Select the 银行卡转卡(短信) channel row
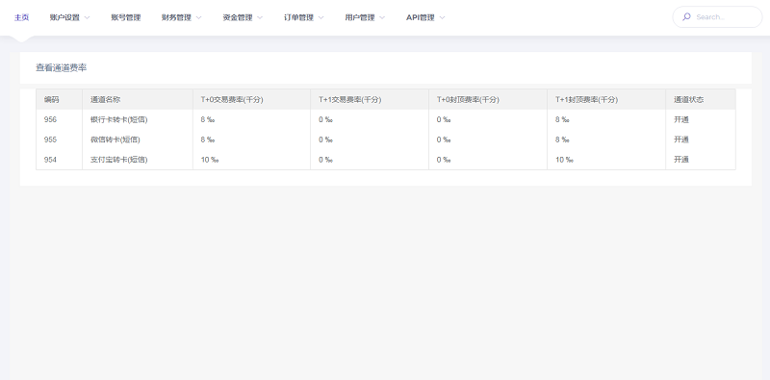This screenshot has height=380, width=770. point(386,119)
